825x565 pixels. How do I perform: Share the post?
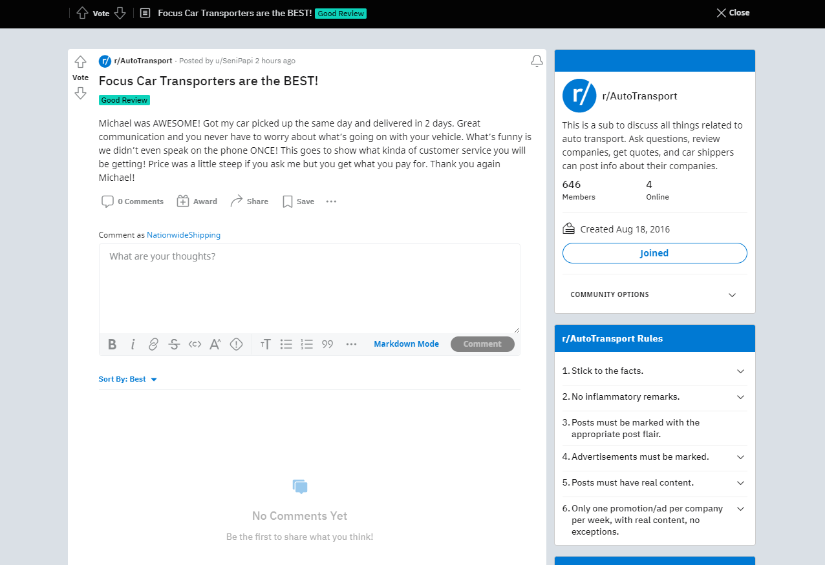coord(250,201)
